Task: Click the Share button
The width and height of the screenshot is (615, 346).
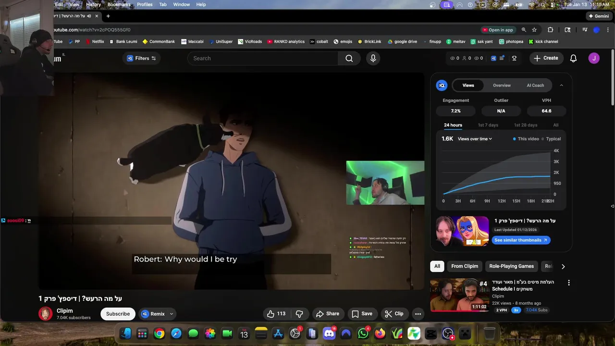Action: click(x=327, y=314)
